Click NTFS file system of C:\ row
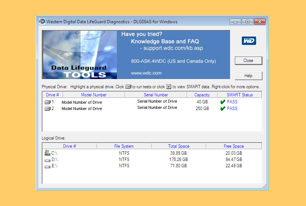This screenshot has height=206, width=306. click(124, 153)
